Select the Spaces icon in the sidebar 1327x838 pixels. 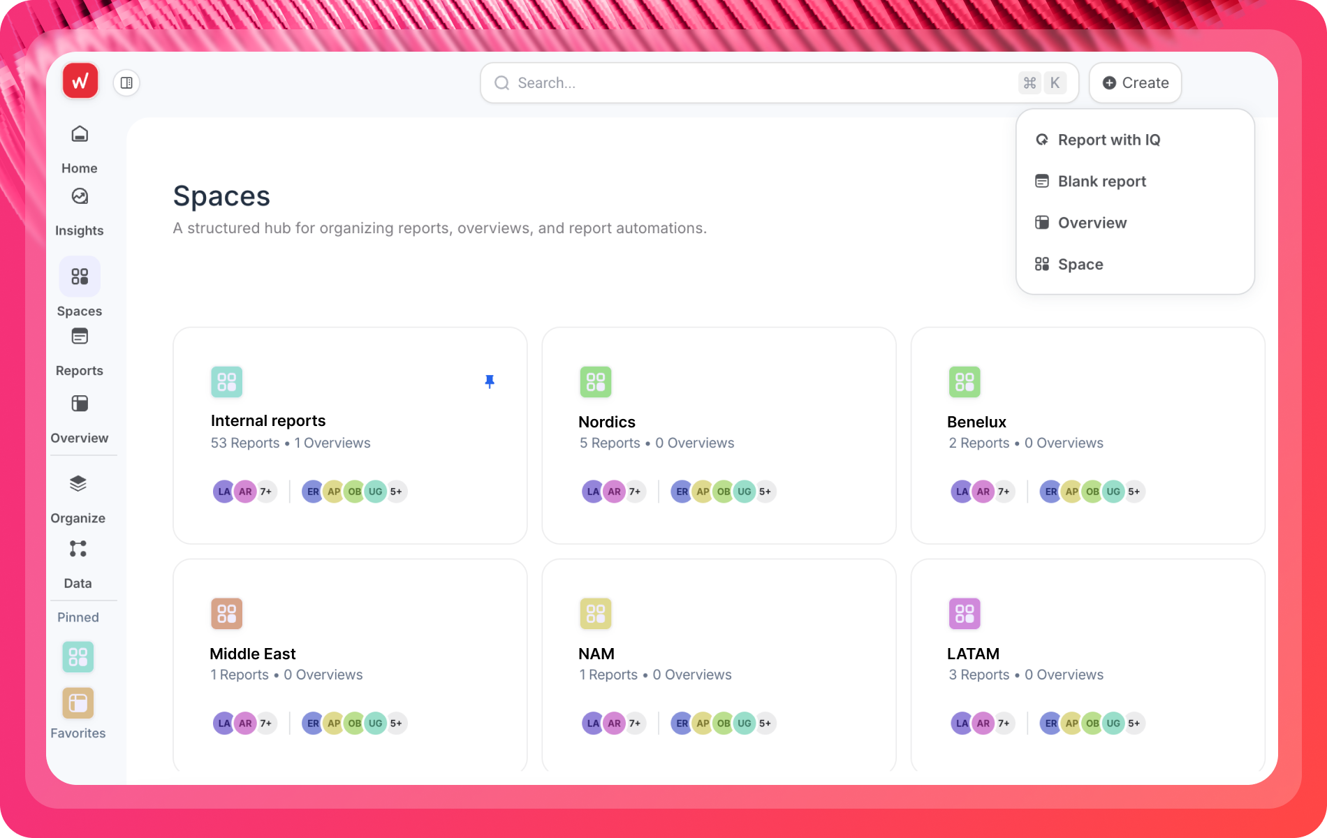79,277
